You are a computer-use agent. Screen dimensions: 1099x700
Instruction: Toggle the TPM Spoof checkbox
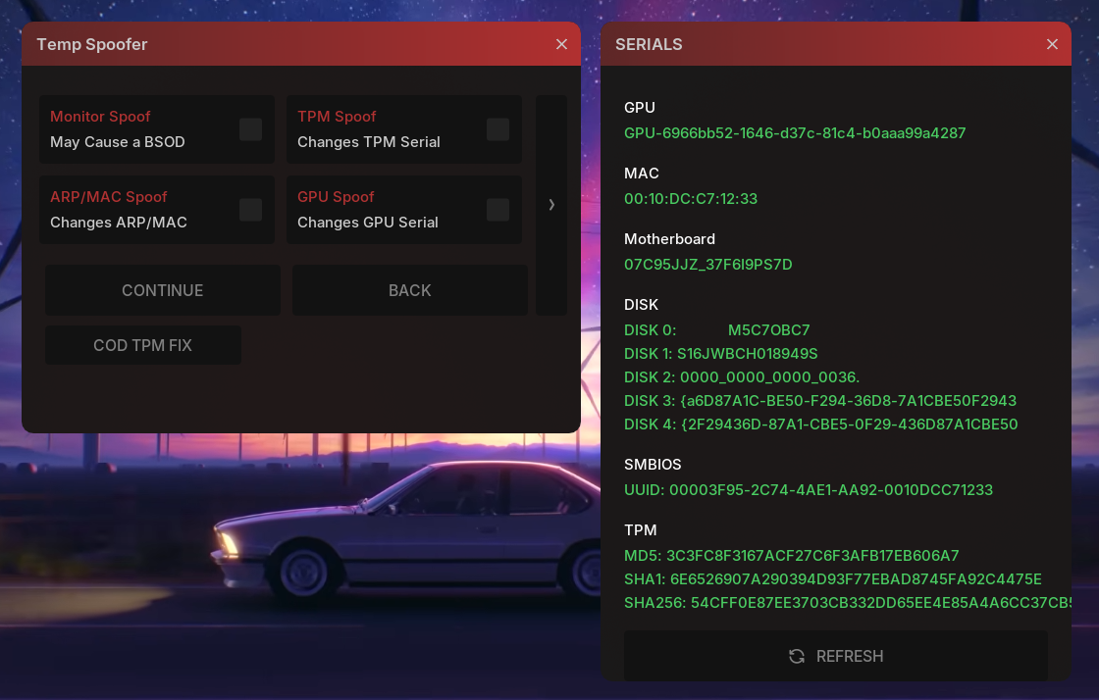497,129
